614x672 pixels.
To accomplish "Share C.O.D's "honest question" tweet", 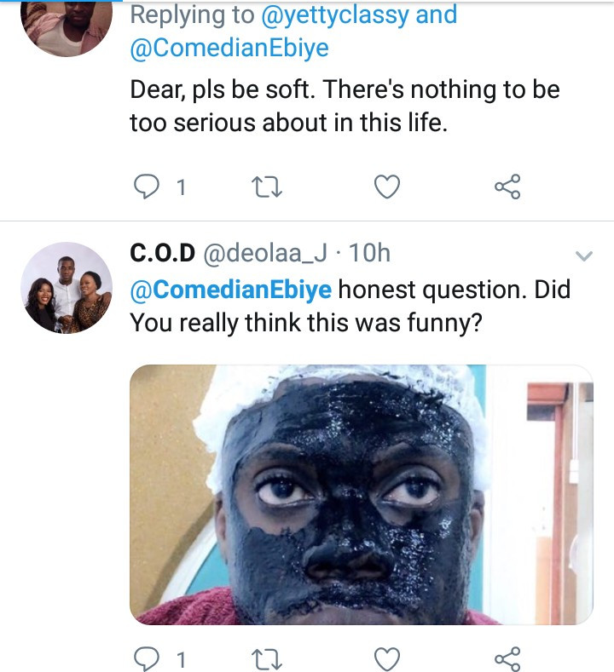I will tap(508, 658).
